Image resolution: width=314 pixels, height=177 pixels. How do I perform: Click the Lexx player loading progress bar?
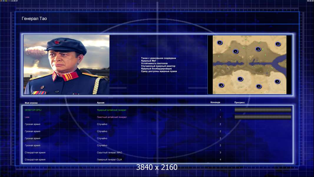263,117
